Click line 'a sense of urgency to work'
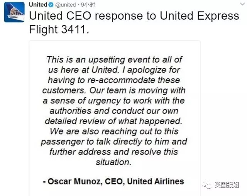 click(113, 101)
